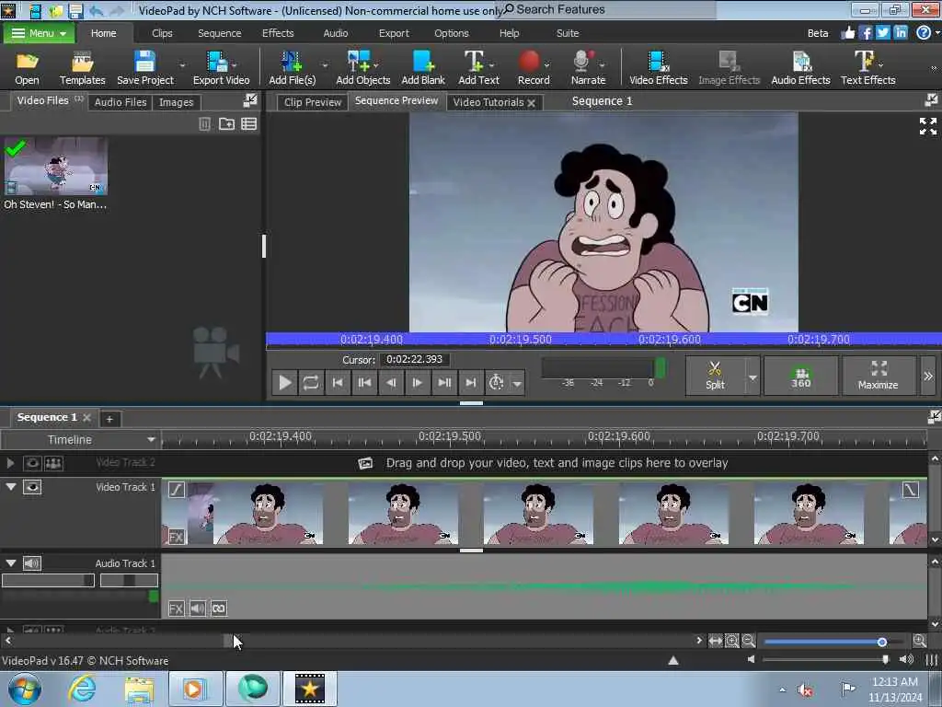Add a new sequence with the plus tab
The width and height of the screenshot is (942, 707).
[x=109, y=419]
